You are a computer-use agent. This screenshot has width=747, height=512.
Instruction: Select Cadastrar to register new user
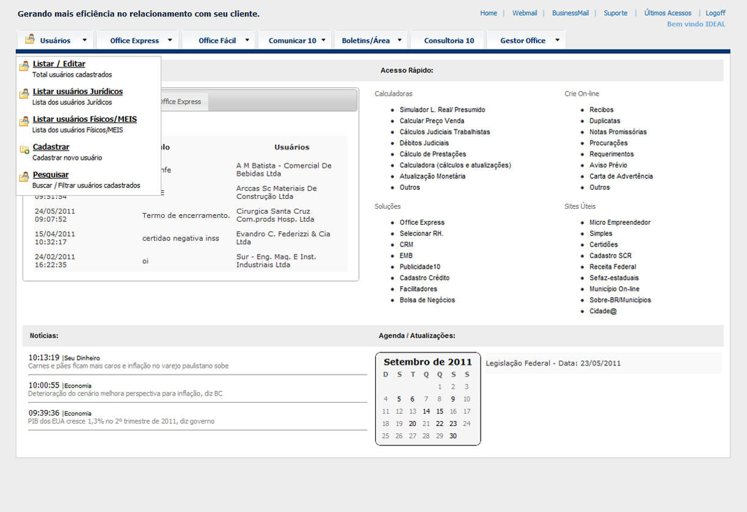(51, 147)
